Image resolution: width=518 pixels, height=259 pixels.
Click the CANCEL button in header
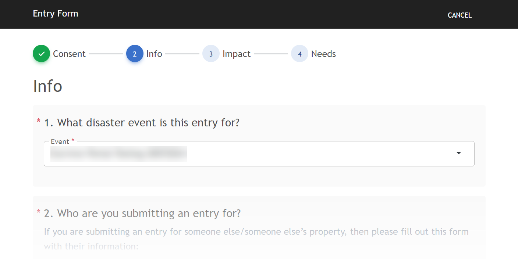coord(460,15)
